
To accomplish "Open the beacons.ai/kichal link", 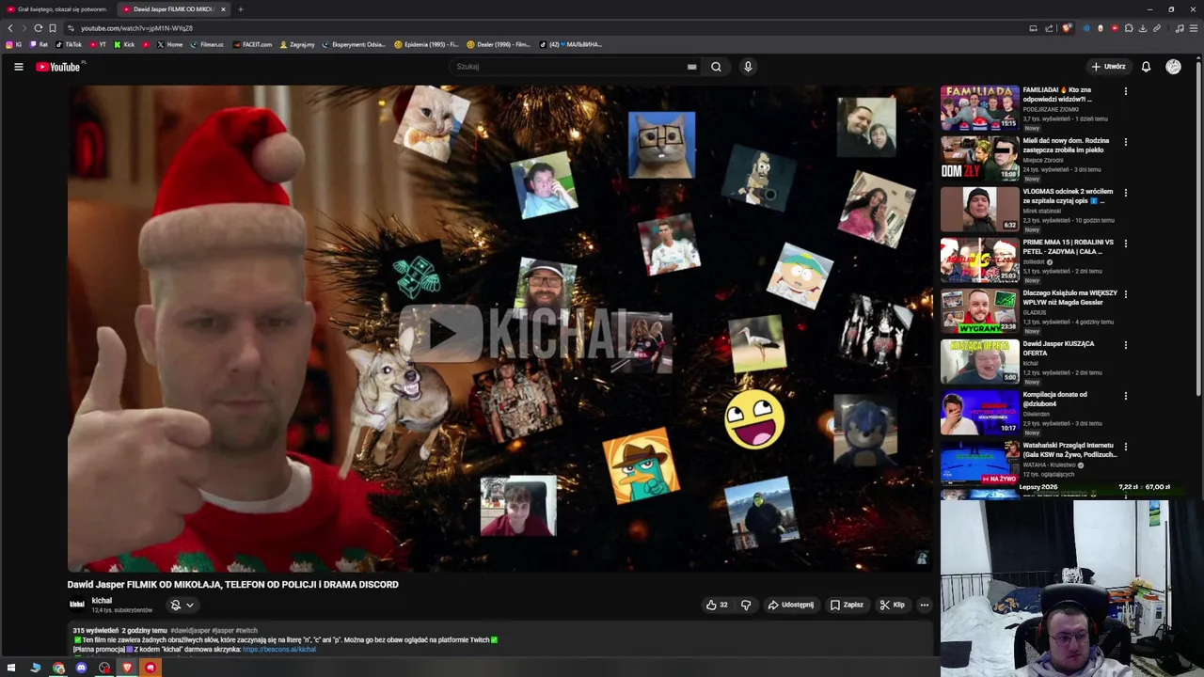I will [x=279, y=649].
